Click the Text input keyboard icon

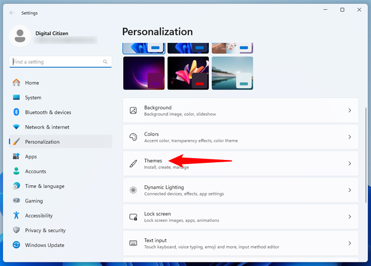[133, 243]
